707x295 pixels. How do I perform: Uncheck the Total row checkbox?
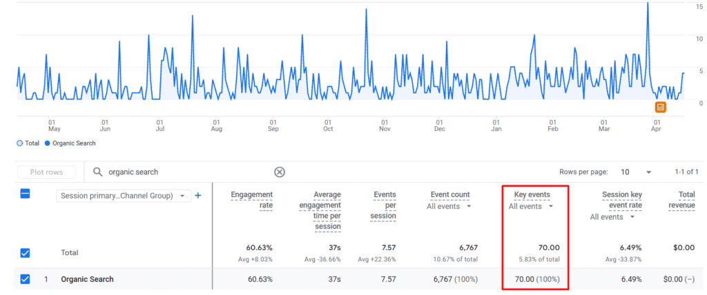(25, 253)
